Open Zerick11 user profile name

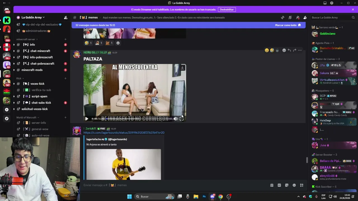[91, 129]
